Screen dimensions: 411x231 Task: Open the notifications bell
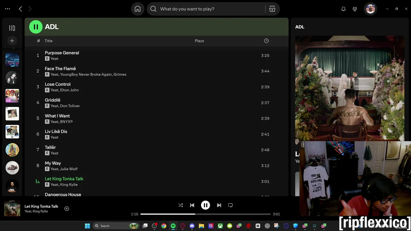pyautogui.click(x=343, y=9)
